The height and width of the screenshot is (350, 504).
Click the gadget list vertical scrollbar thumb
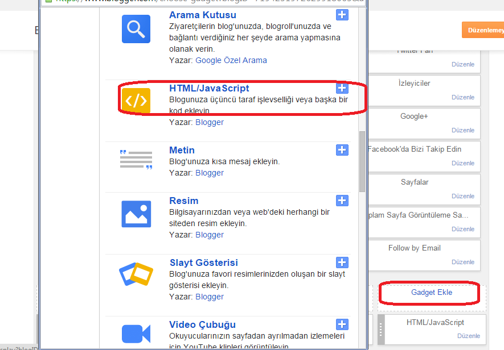click(x=362, y=161)
